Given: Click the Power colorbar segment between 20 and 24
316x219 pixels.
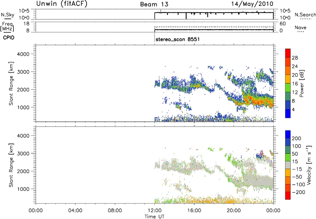Looking at the screenshot, I should click(288, 70).
